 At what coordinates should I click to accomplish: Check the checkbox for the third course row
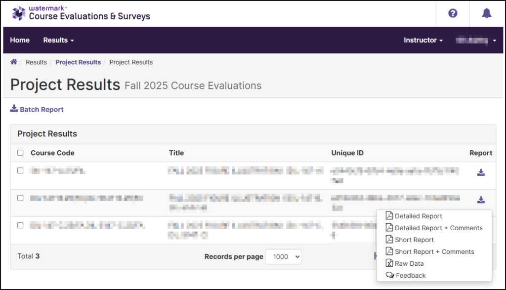tap(20, 225)
